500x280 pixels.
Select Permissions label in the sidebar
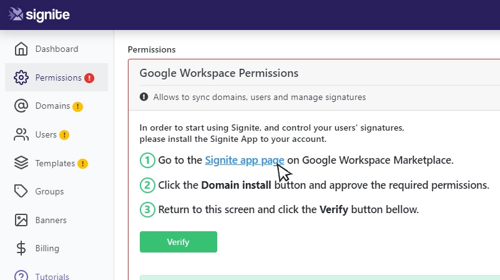[x=58, y=77]
